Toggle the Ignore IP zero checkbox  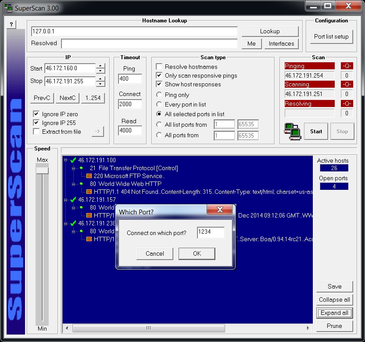(36, 114)
